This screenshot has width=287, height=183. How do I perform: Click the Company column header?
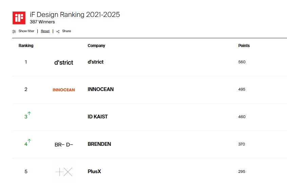pyautogui.click(x=96, y=46)
